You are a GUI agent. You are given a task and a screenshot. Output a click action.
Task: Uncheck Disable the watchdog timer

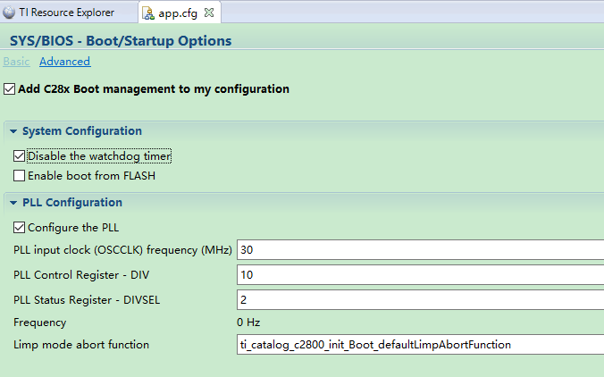pyautogui.click(x=20, y=156)
